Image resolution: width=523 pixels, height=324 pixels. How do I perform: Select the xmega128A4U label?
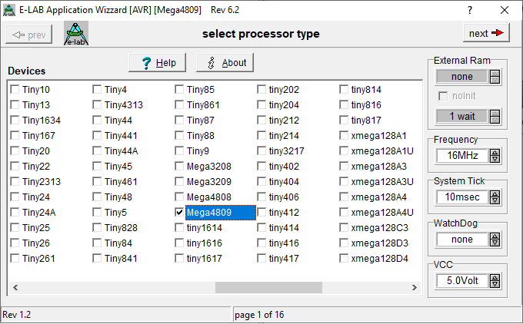(382, 213)
